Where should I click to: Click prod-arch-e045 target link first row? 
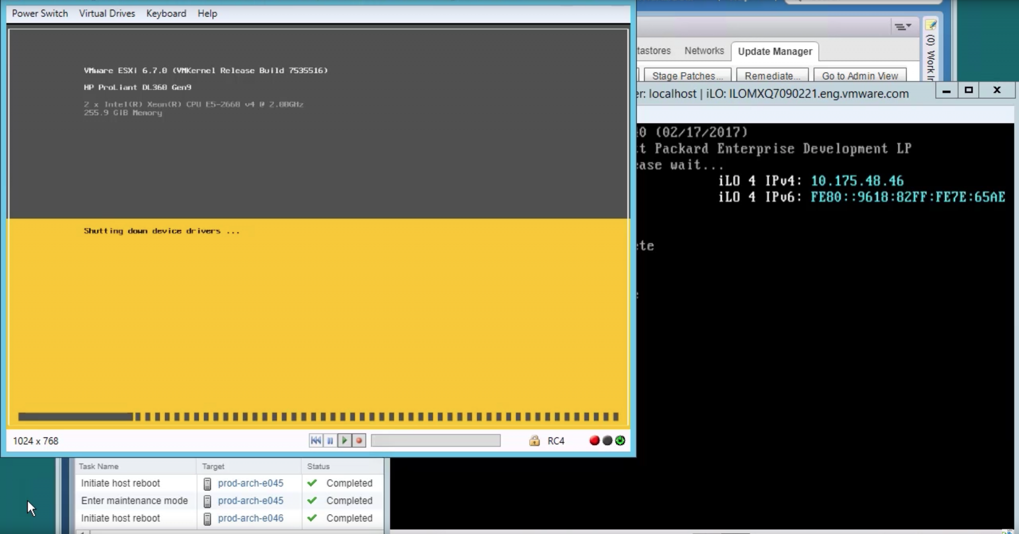click(x=250, y=483)
